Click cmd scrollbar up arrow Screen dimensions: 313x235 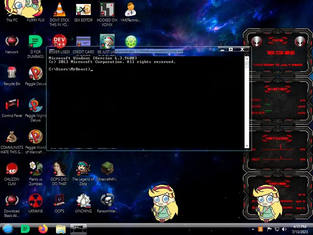[247, 58]
